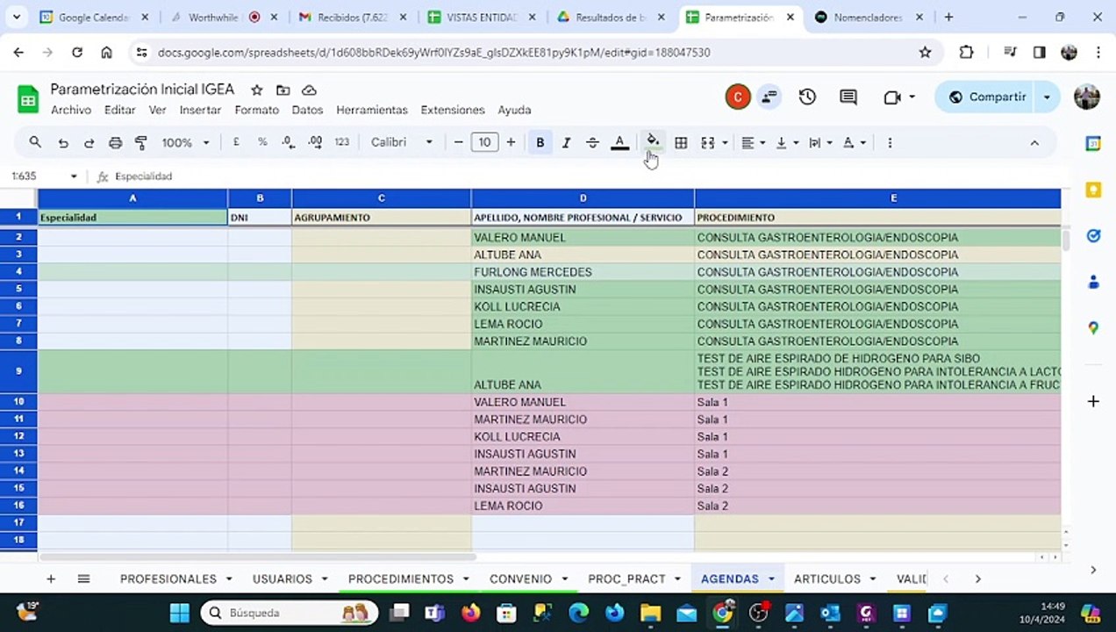The width and height of the screenshot is (1116, 632).
Task: Show more toolbar options (three dots)
Action: tap(890, 142)
